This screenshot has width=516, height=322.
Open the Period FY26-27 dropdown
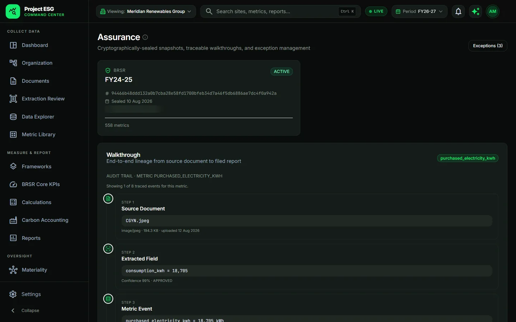pyautogui.click(x=419, y=11)
